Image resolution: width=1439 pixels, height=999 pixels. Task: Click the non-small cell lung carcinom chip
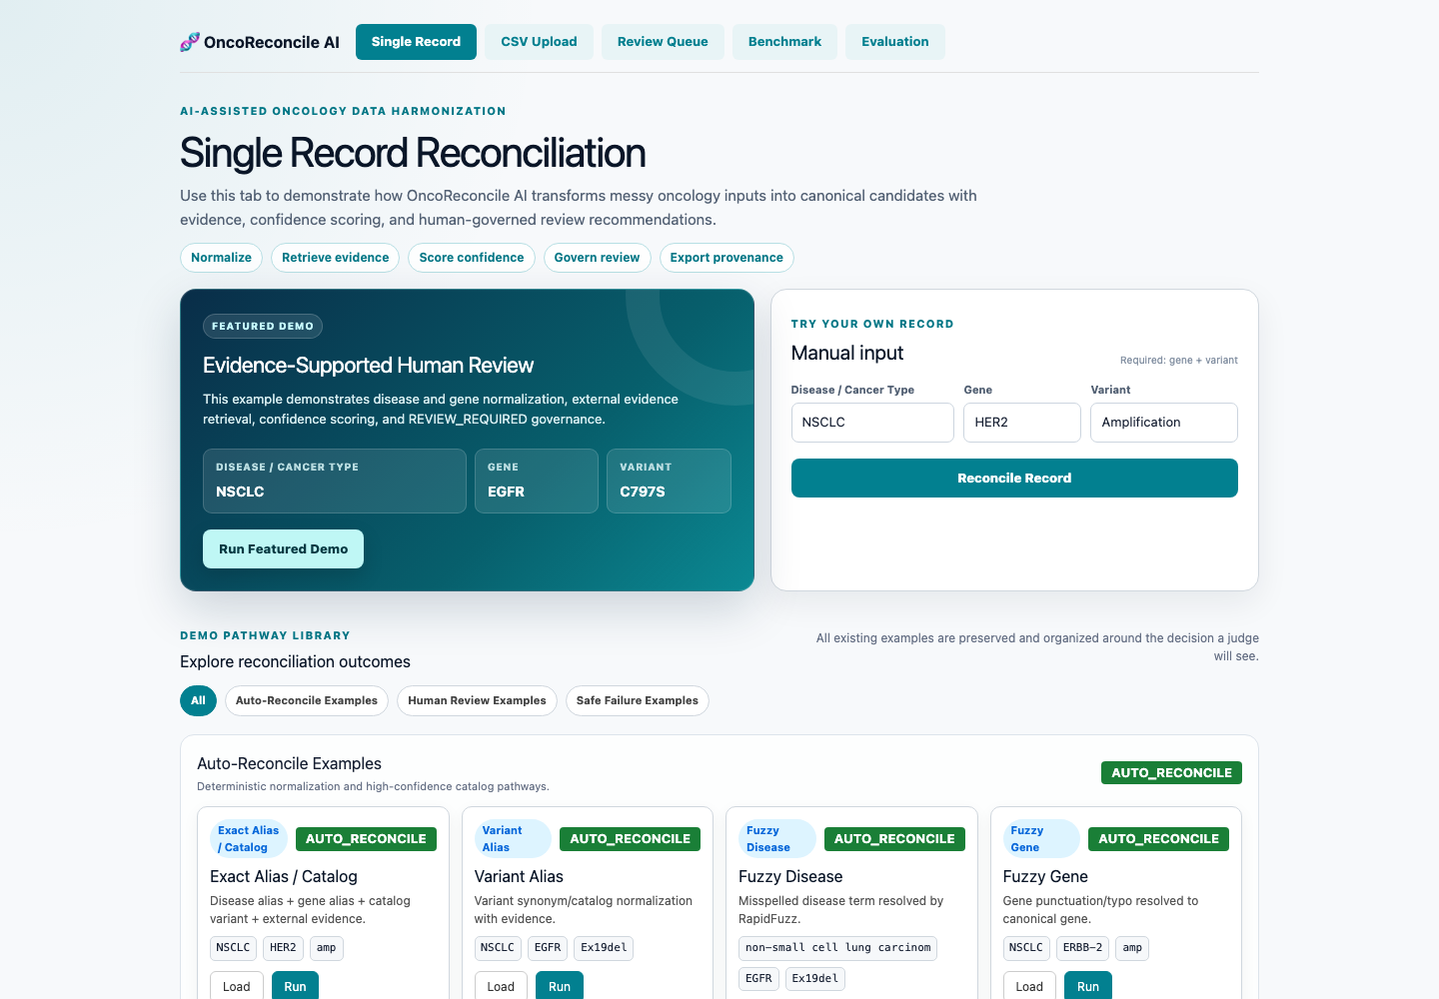837,948
